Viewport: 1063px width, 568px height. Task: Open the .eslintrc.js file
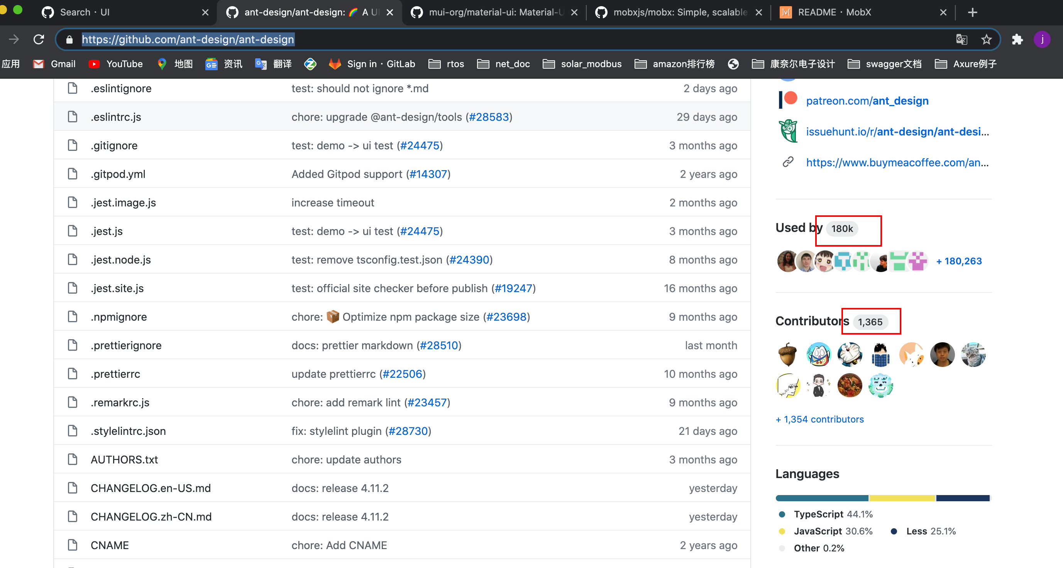click(116, 117)
